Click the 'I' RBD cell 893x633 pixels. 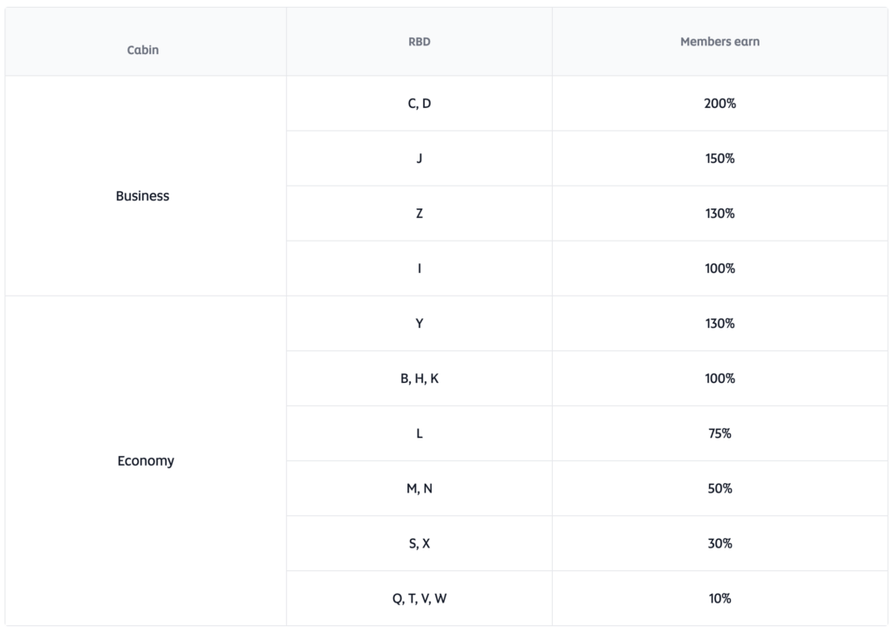pyautogui.click(x=419, y=269)
